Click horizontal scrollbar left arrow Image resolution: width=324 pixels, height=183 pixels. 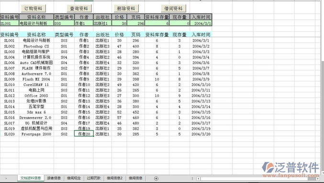pyautogui.click(x=198, y=179)
